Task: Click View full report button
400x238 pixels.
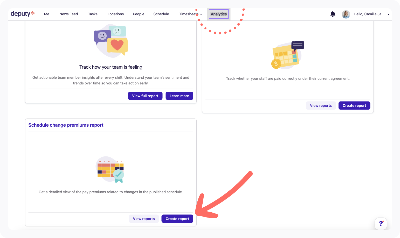Action: (145, 96)
